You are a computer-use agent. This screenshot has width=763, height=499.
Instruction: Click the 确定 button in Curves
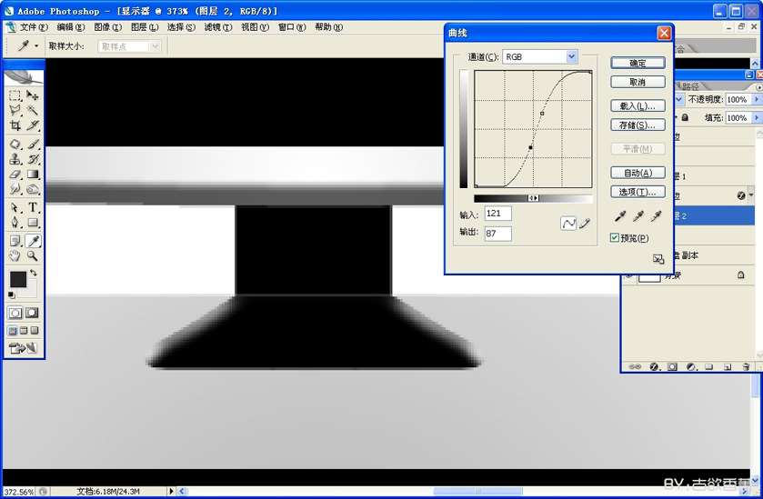pos(638,63)
